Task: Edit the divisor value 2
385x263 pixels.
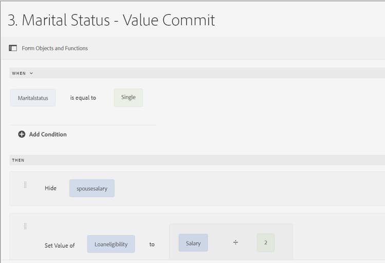Action: coord(265,243)
